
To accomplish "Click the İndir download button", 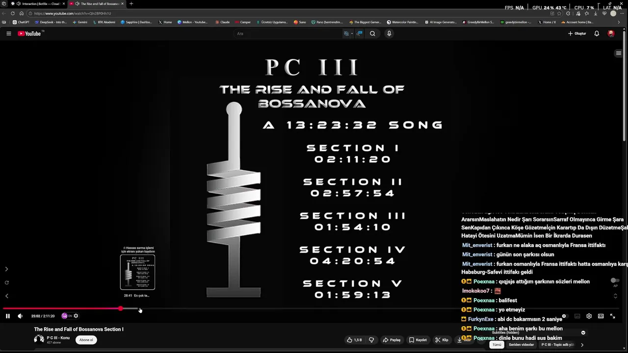I will click(x=463, y=340).
